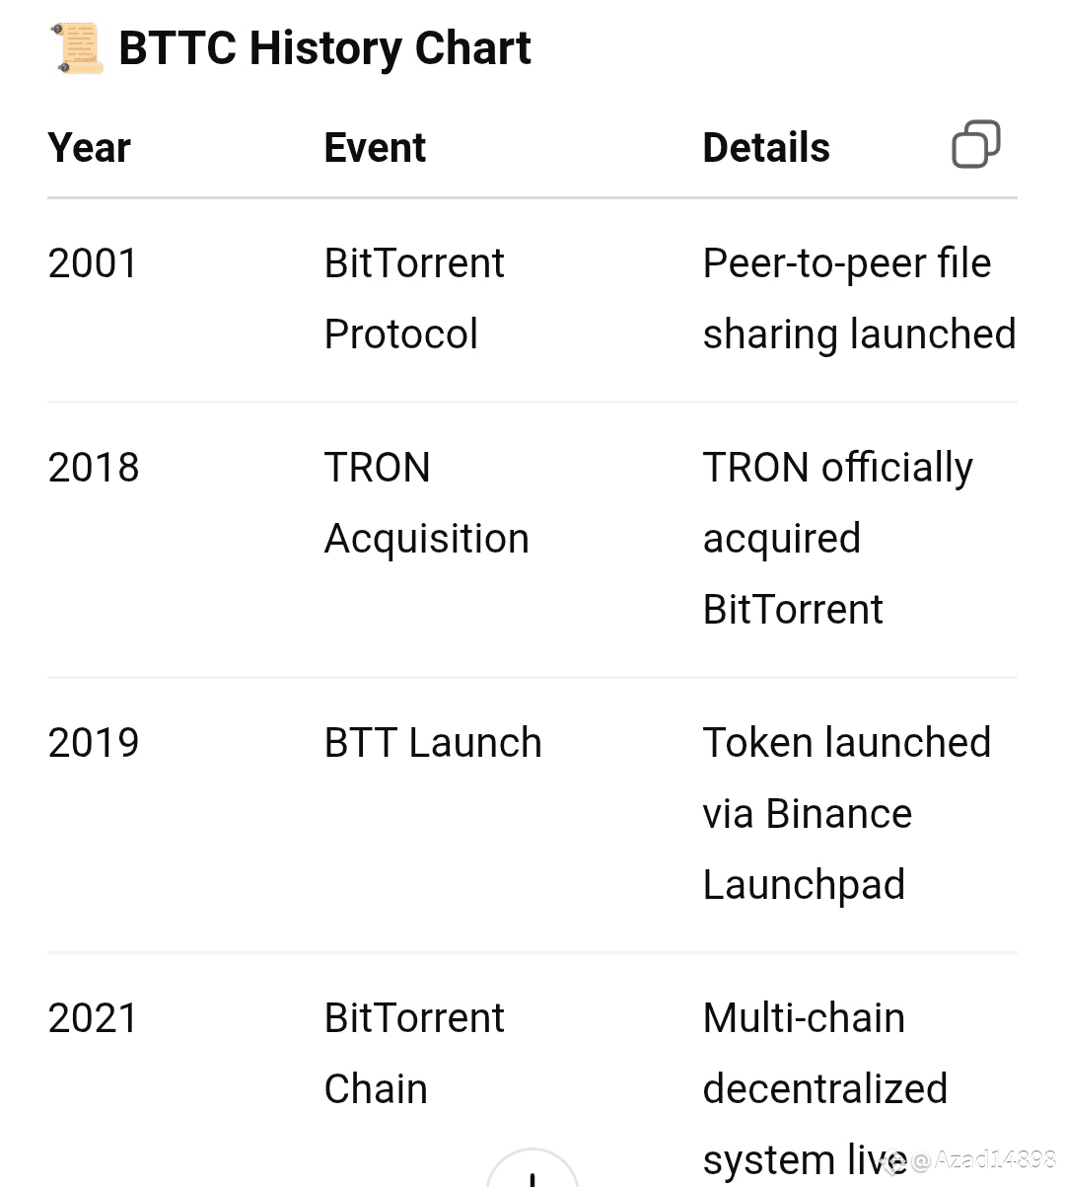Click the TRON Acquisition event cell
Image resolution: width=1065 pixels, height=1187 pixels.
tap(426, 503)
